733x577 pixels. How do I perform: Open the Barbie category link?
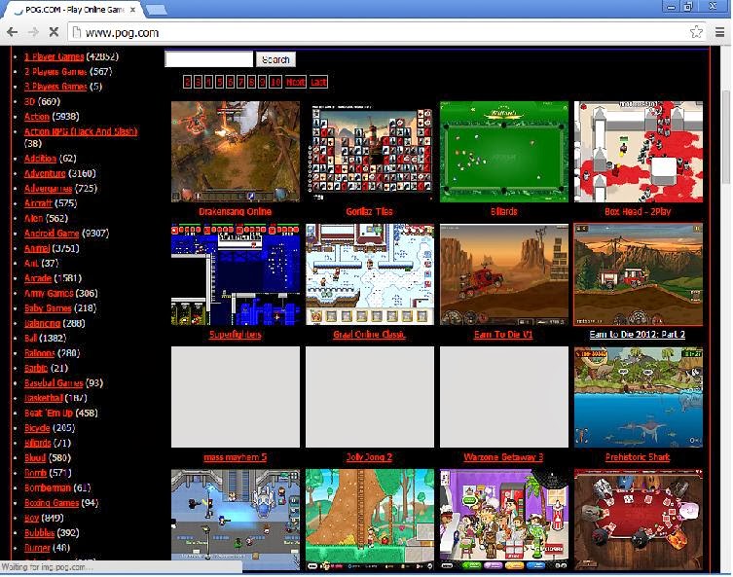36,368
